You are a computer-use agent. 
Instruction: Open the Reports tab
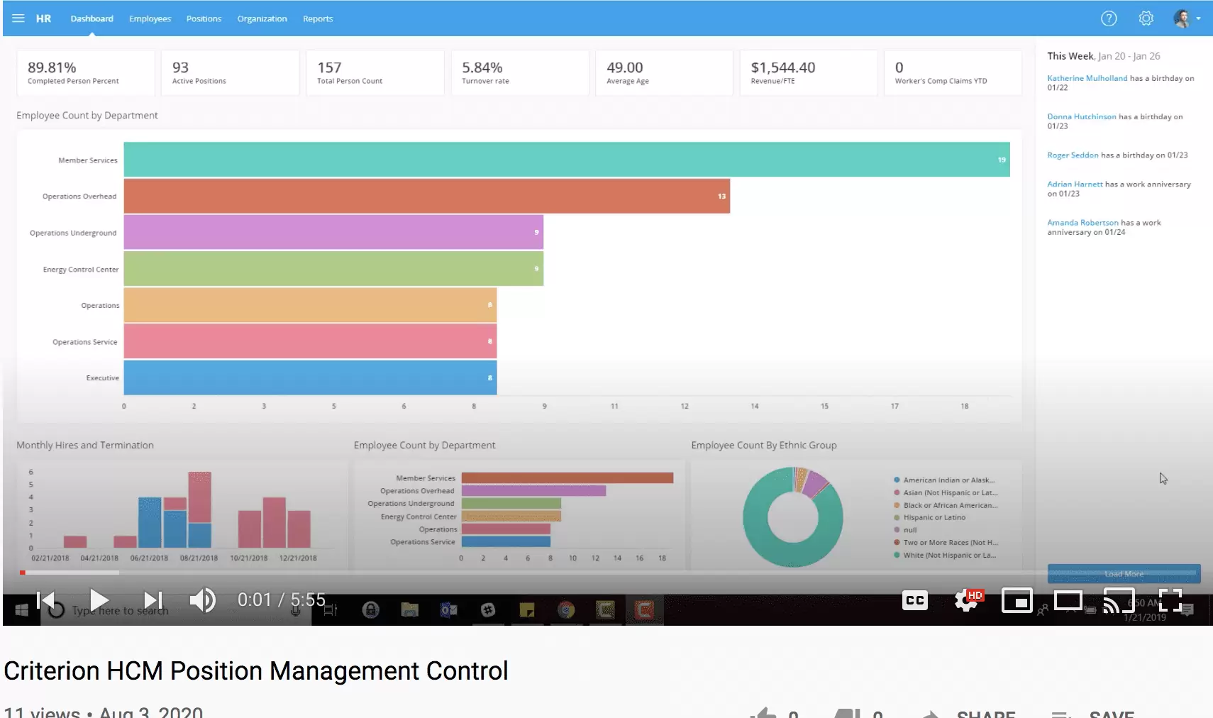(x=317, y=18)
